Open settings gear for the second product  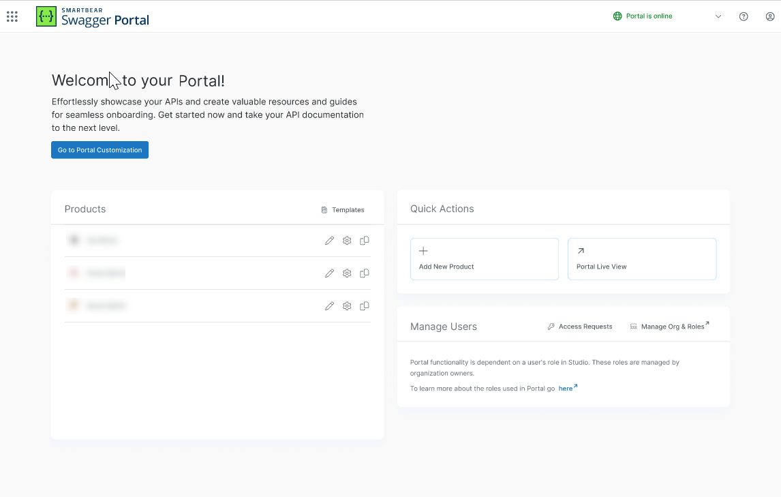(x=347, y=273)
